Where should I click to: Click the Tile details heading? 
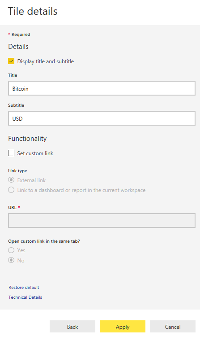pos(33,11)
